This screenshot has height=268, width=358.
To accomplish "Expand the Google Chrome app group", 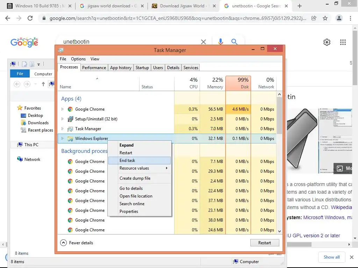I will (x=62, y=109).
